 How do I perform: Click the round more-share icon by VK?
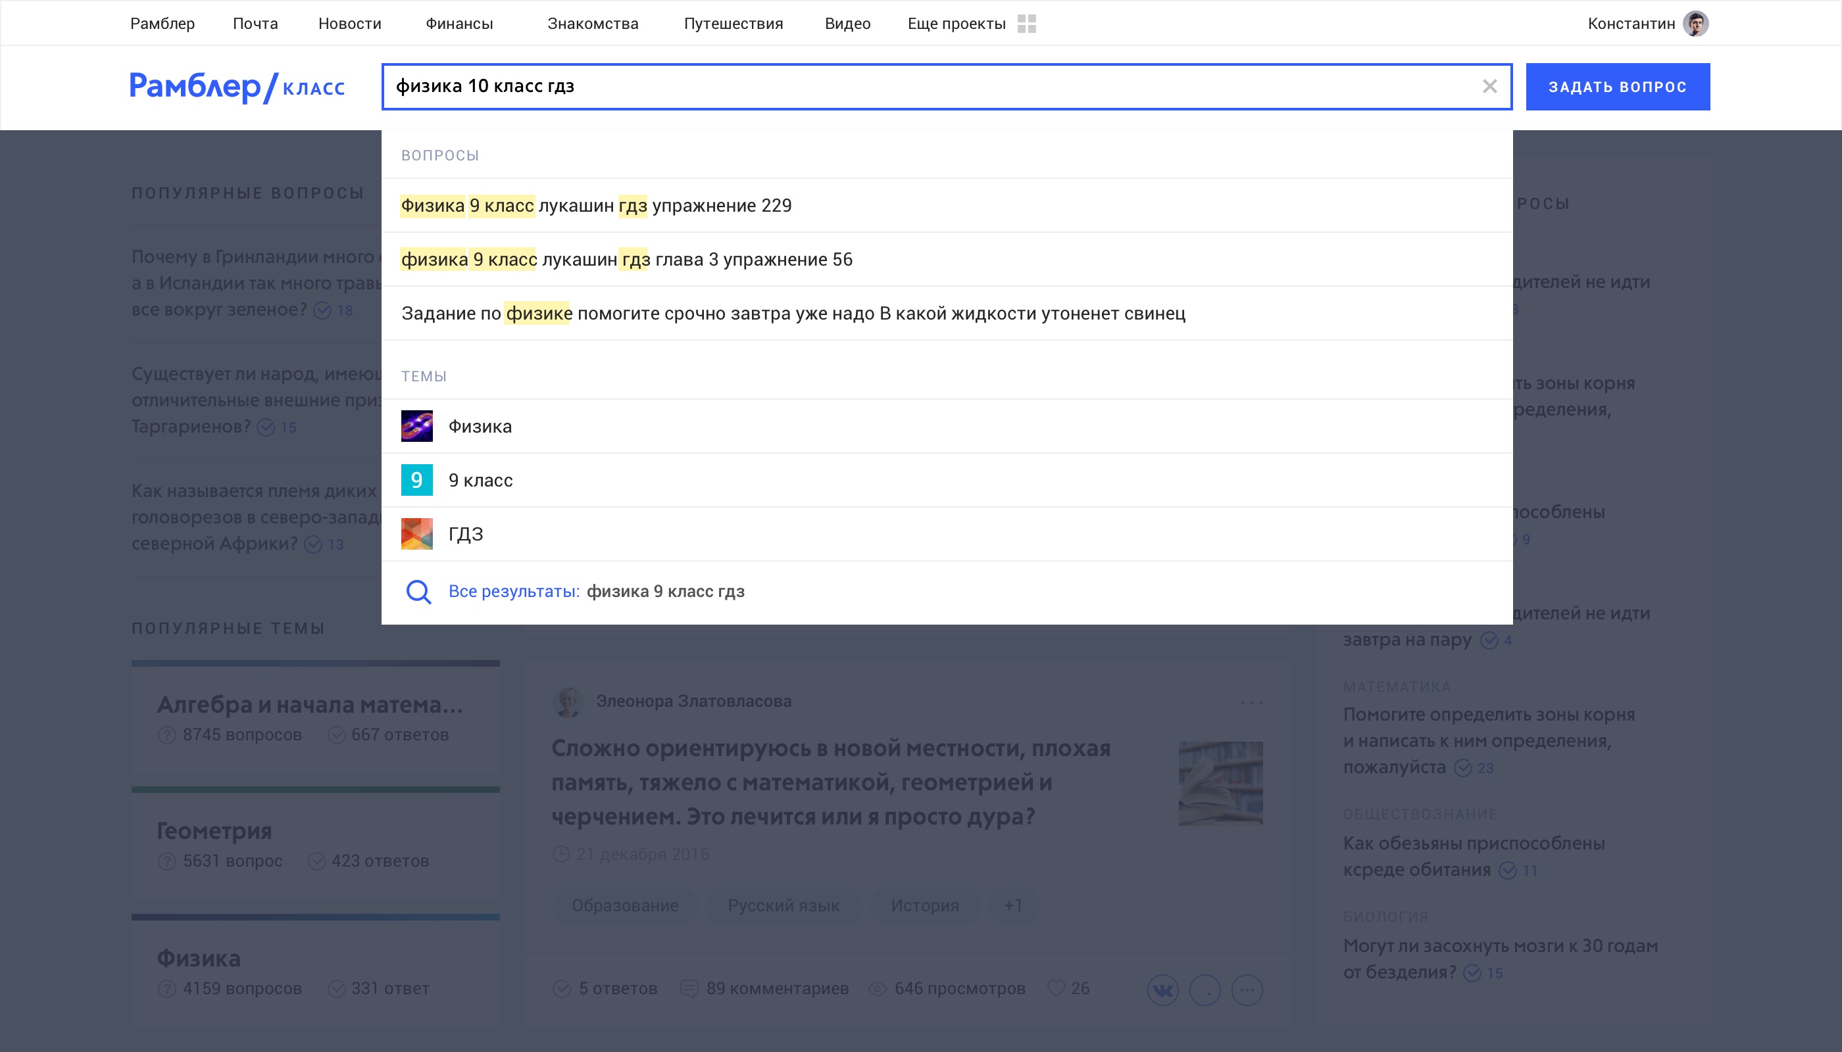point(1247,990)
